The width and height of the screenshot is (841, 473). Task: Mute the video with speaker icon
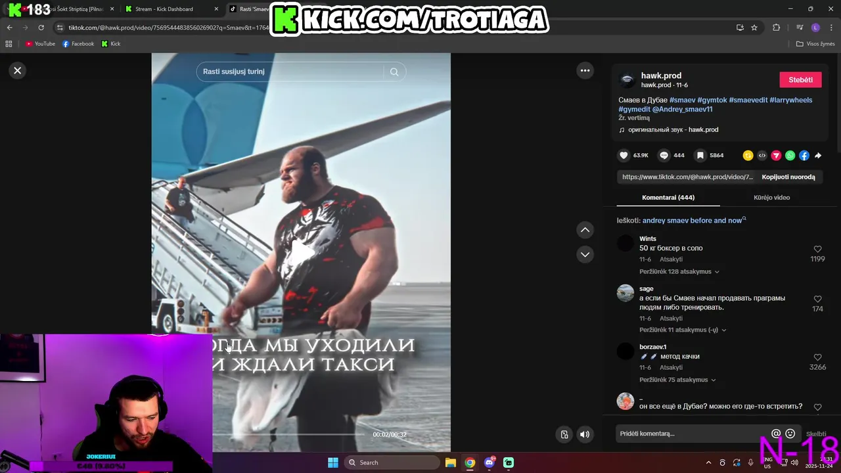(x=585, y=434)
